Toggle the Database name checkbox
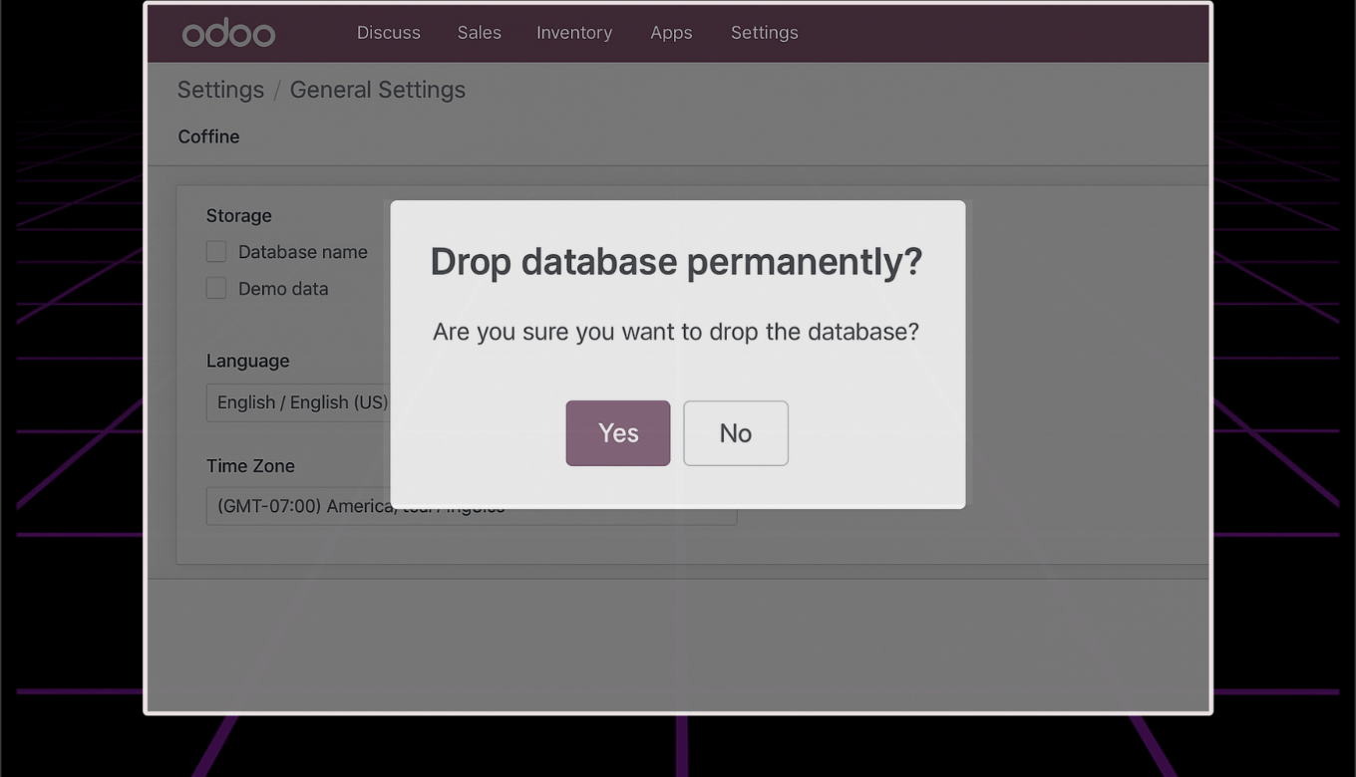The height and width of the screenshot is (777, 1356). click(216, 252)
